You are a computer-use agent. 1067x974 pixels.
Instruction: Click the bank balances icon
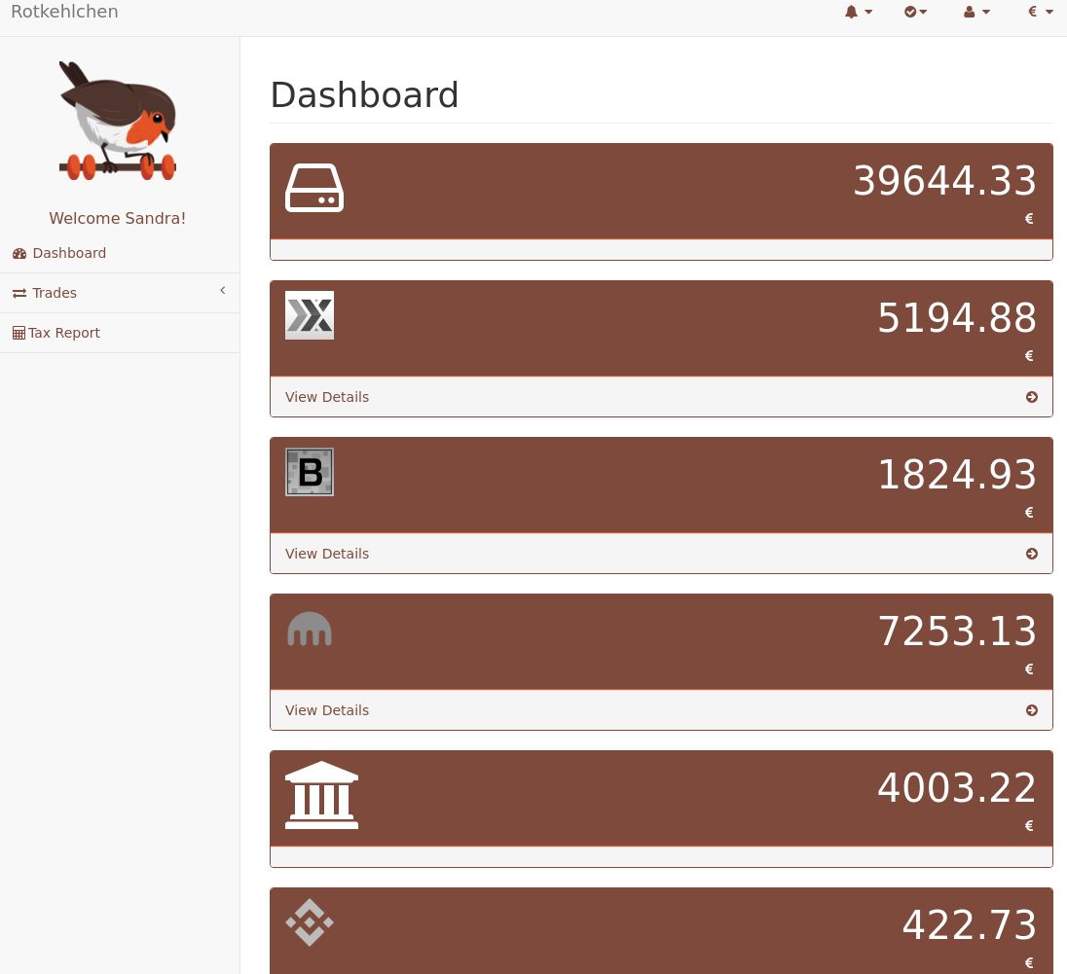coord(321,794)
